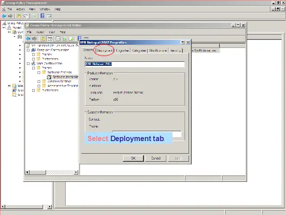The width and height of the screenshot is (286, 215).
Task: Click the Group Policy Management root icon
Action: [x=4, y=23]
